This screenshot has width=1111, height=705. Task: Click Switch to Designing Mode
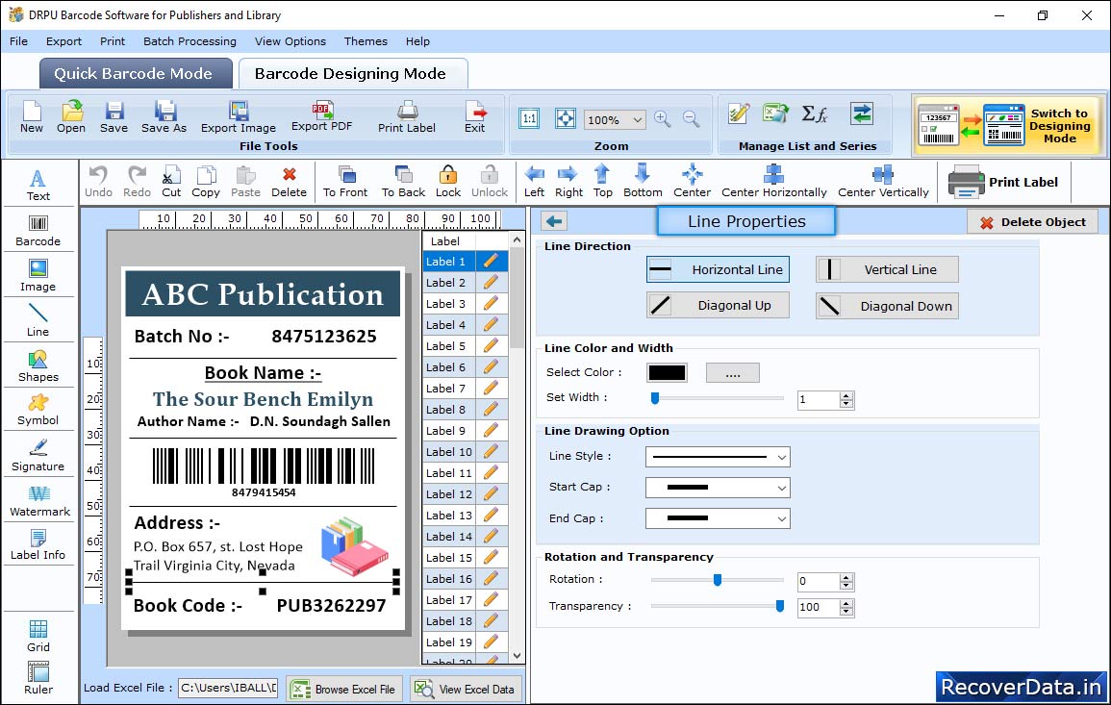pos(1009,125)
